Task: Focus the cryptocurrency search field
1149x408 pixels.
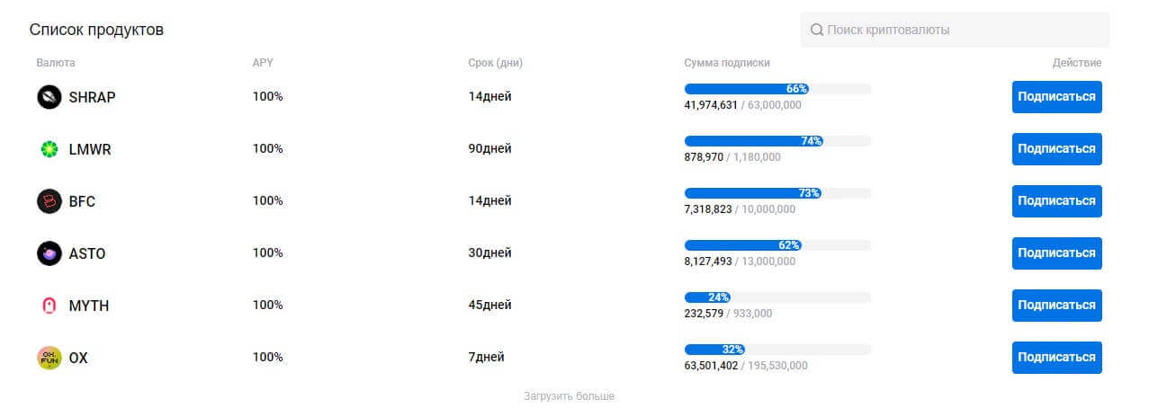Action: (963, 30)
